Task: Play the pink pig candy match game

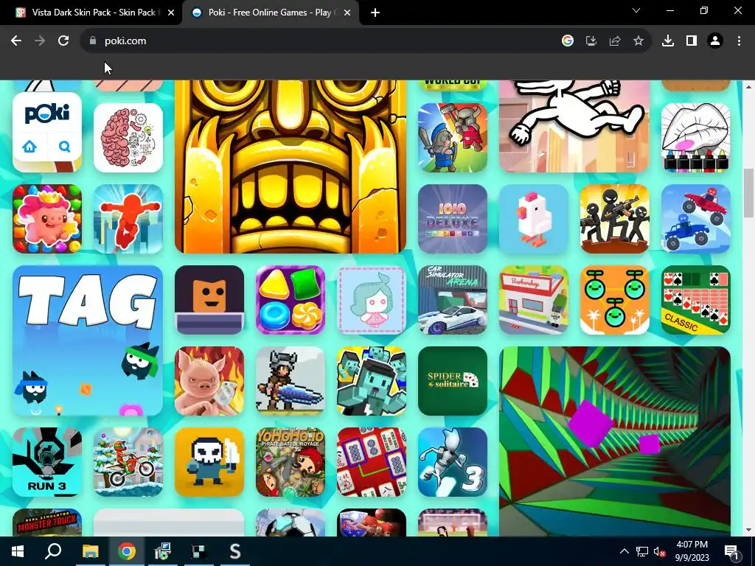Action: tap(47, 219)
